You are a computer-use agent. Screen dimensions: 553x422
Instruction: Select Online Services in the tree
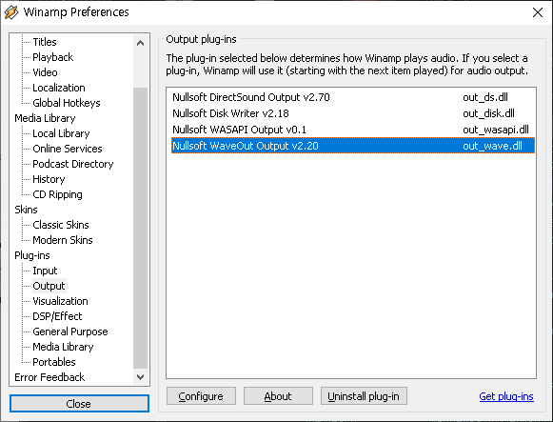pyautogui.click(x=68, y=149)
